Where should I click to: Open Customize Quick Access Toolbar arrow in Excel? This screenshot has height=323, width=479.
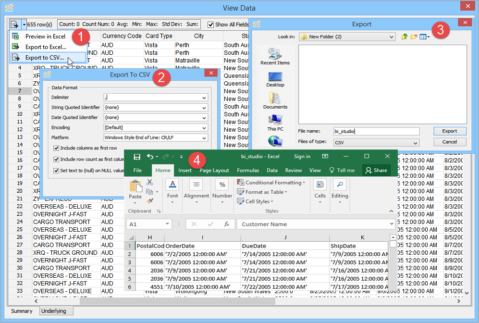click(181, 157)
